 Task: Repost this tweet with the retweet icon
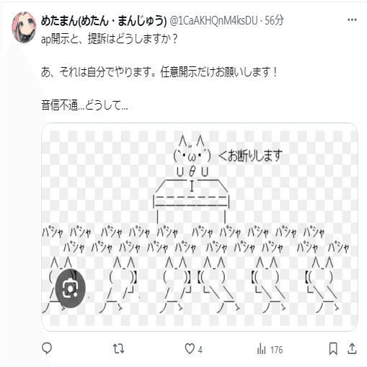118,349
